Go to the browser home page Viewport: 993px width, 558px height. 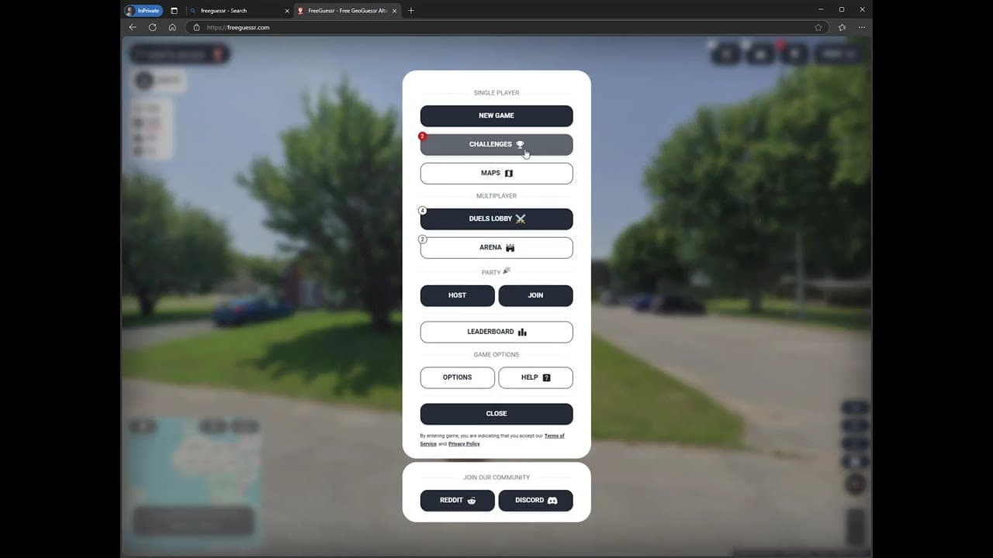[172, 27]
